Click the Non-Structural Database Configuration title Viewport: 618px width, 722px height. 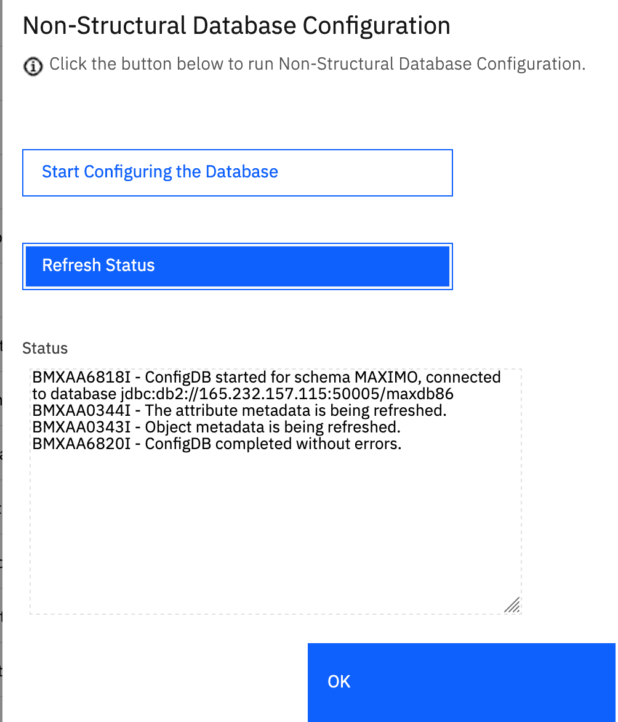tap(236, 25)
